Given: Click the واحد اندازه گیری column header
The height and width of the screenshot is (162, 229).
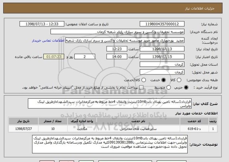Looking at the screenshot, I should pyautogui.click(x=82, y=121).
